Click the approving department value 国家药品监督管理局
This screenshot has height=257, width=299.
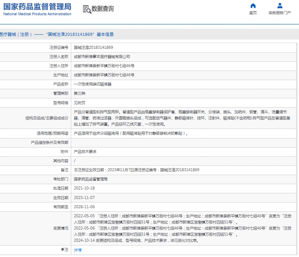coord(91,179)
